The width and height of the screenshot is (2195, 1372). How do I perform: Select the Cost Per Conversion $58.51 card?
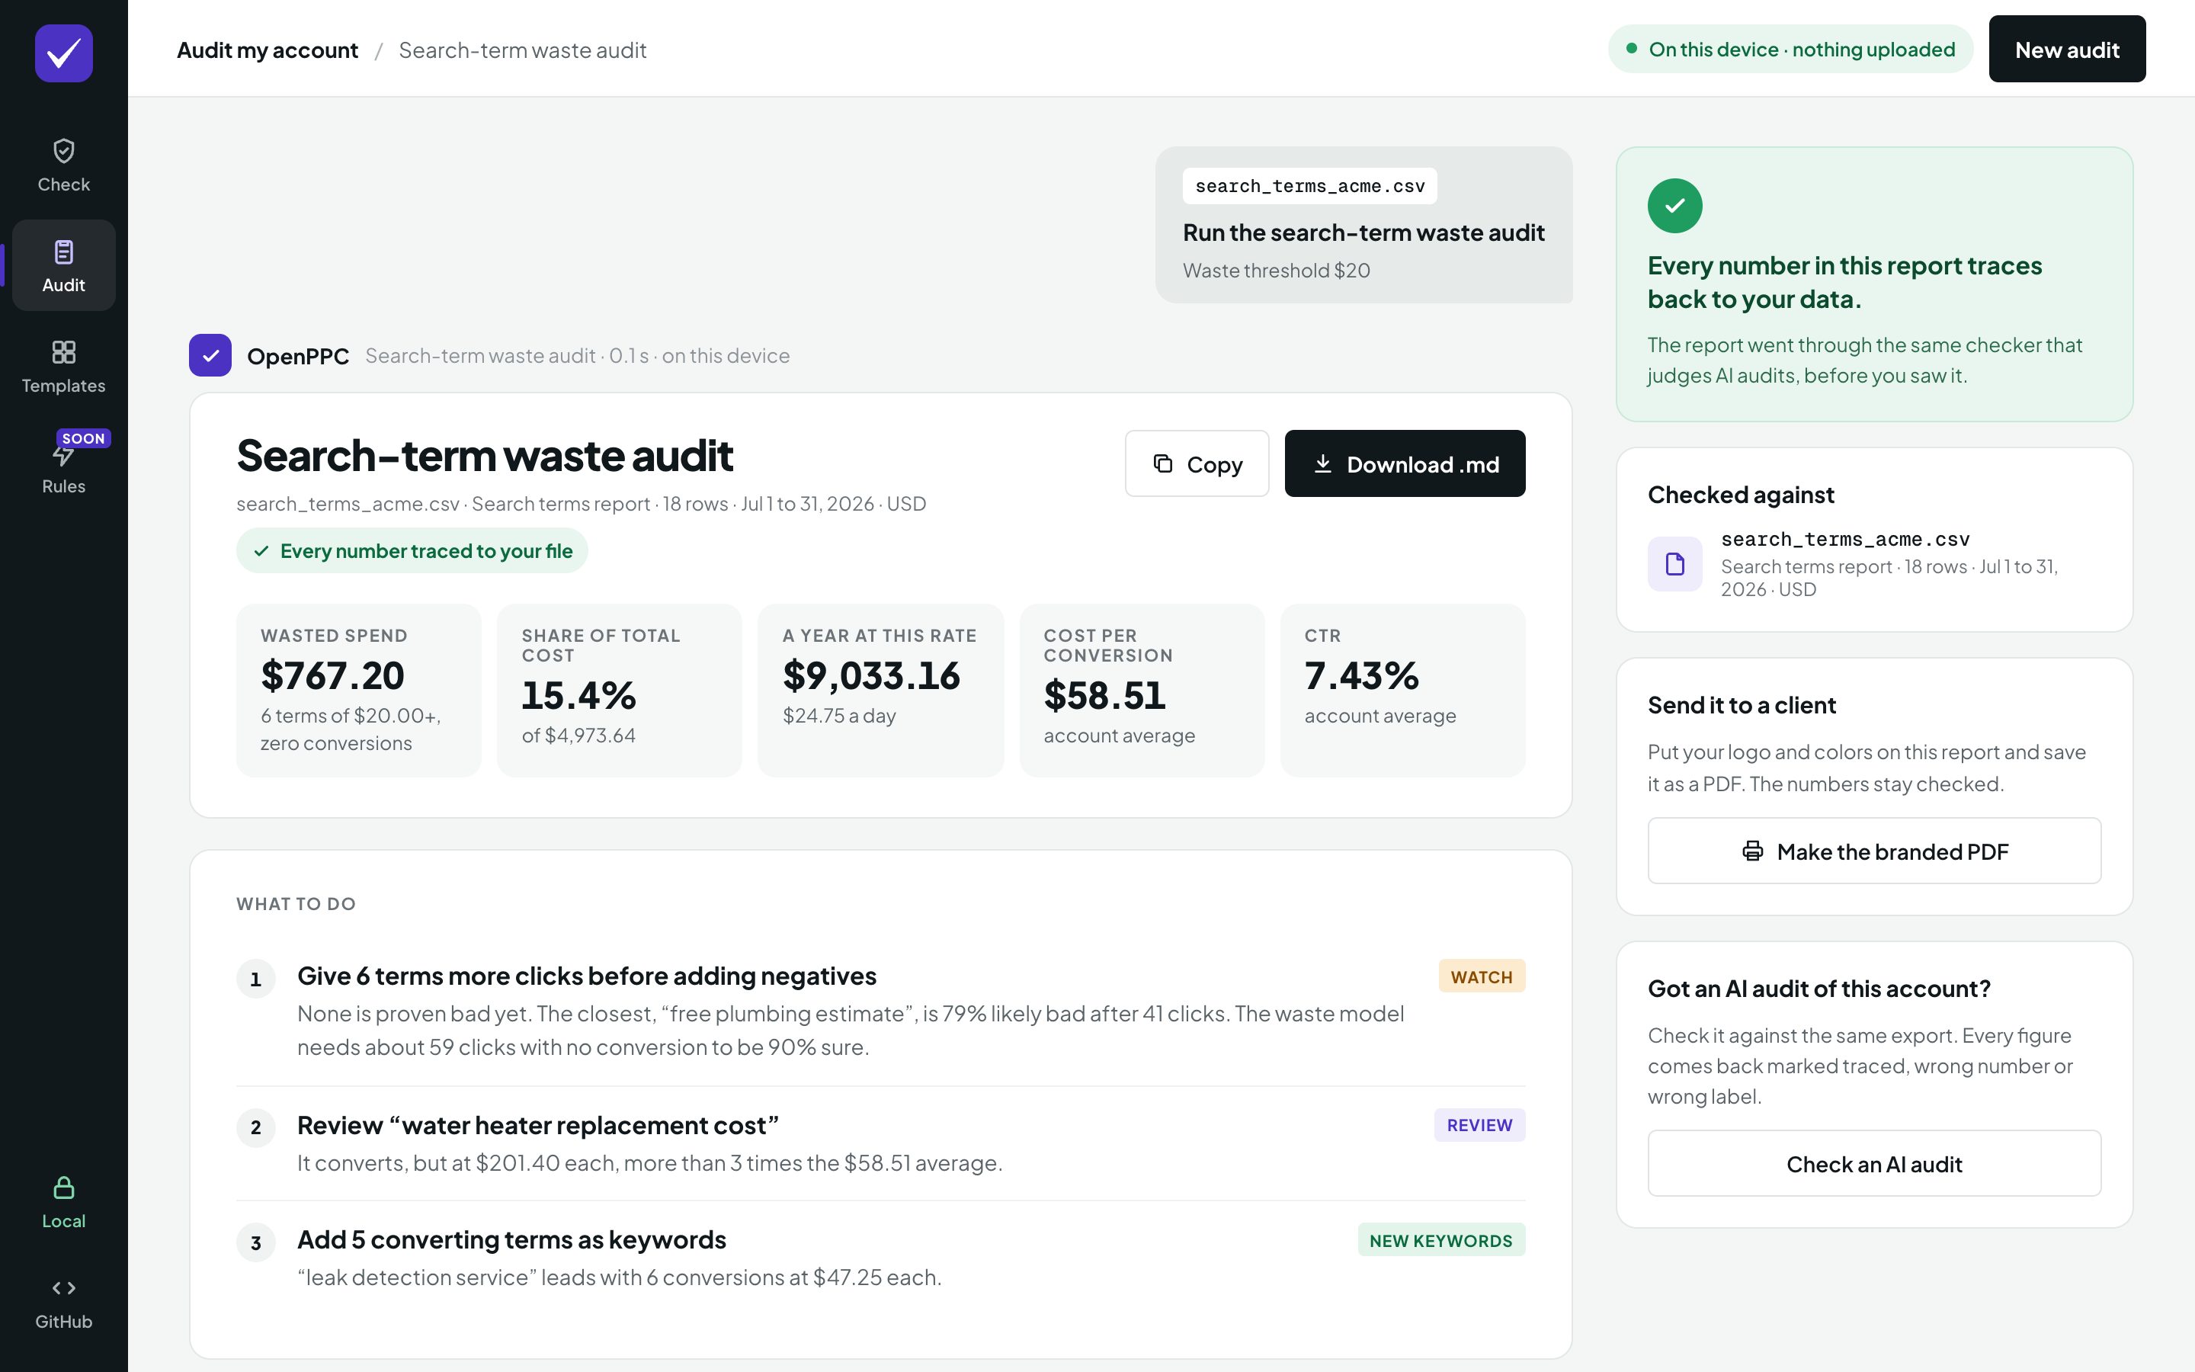(x=1142, y=690)
